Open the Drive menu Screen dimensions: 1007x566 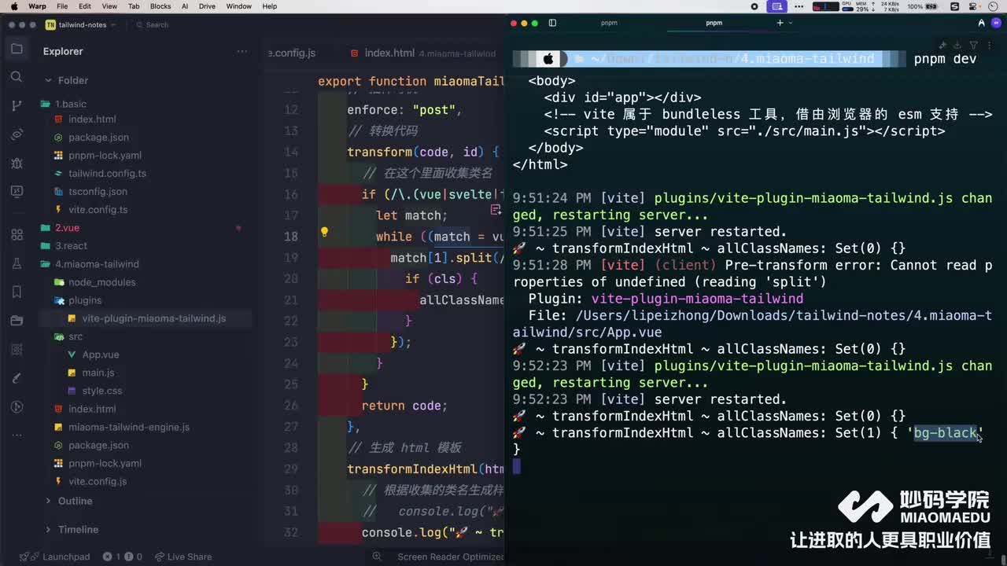(x=207, y=6)
